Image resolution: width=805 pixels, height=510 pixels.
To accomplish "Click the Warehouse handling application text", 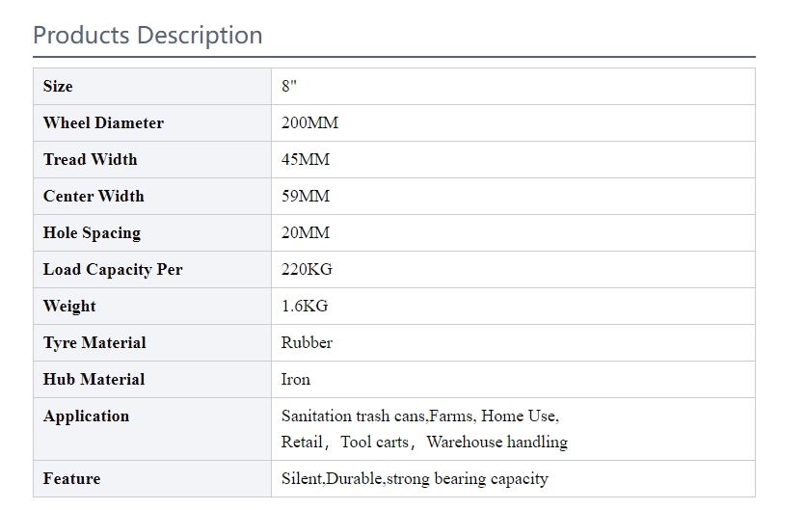I will click(496, 443).
